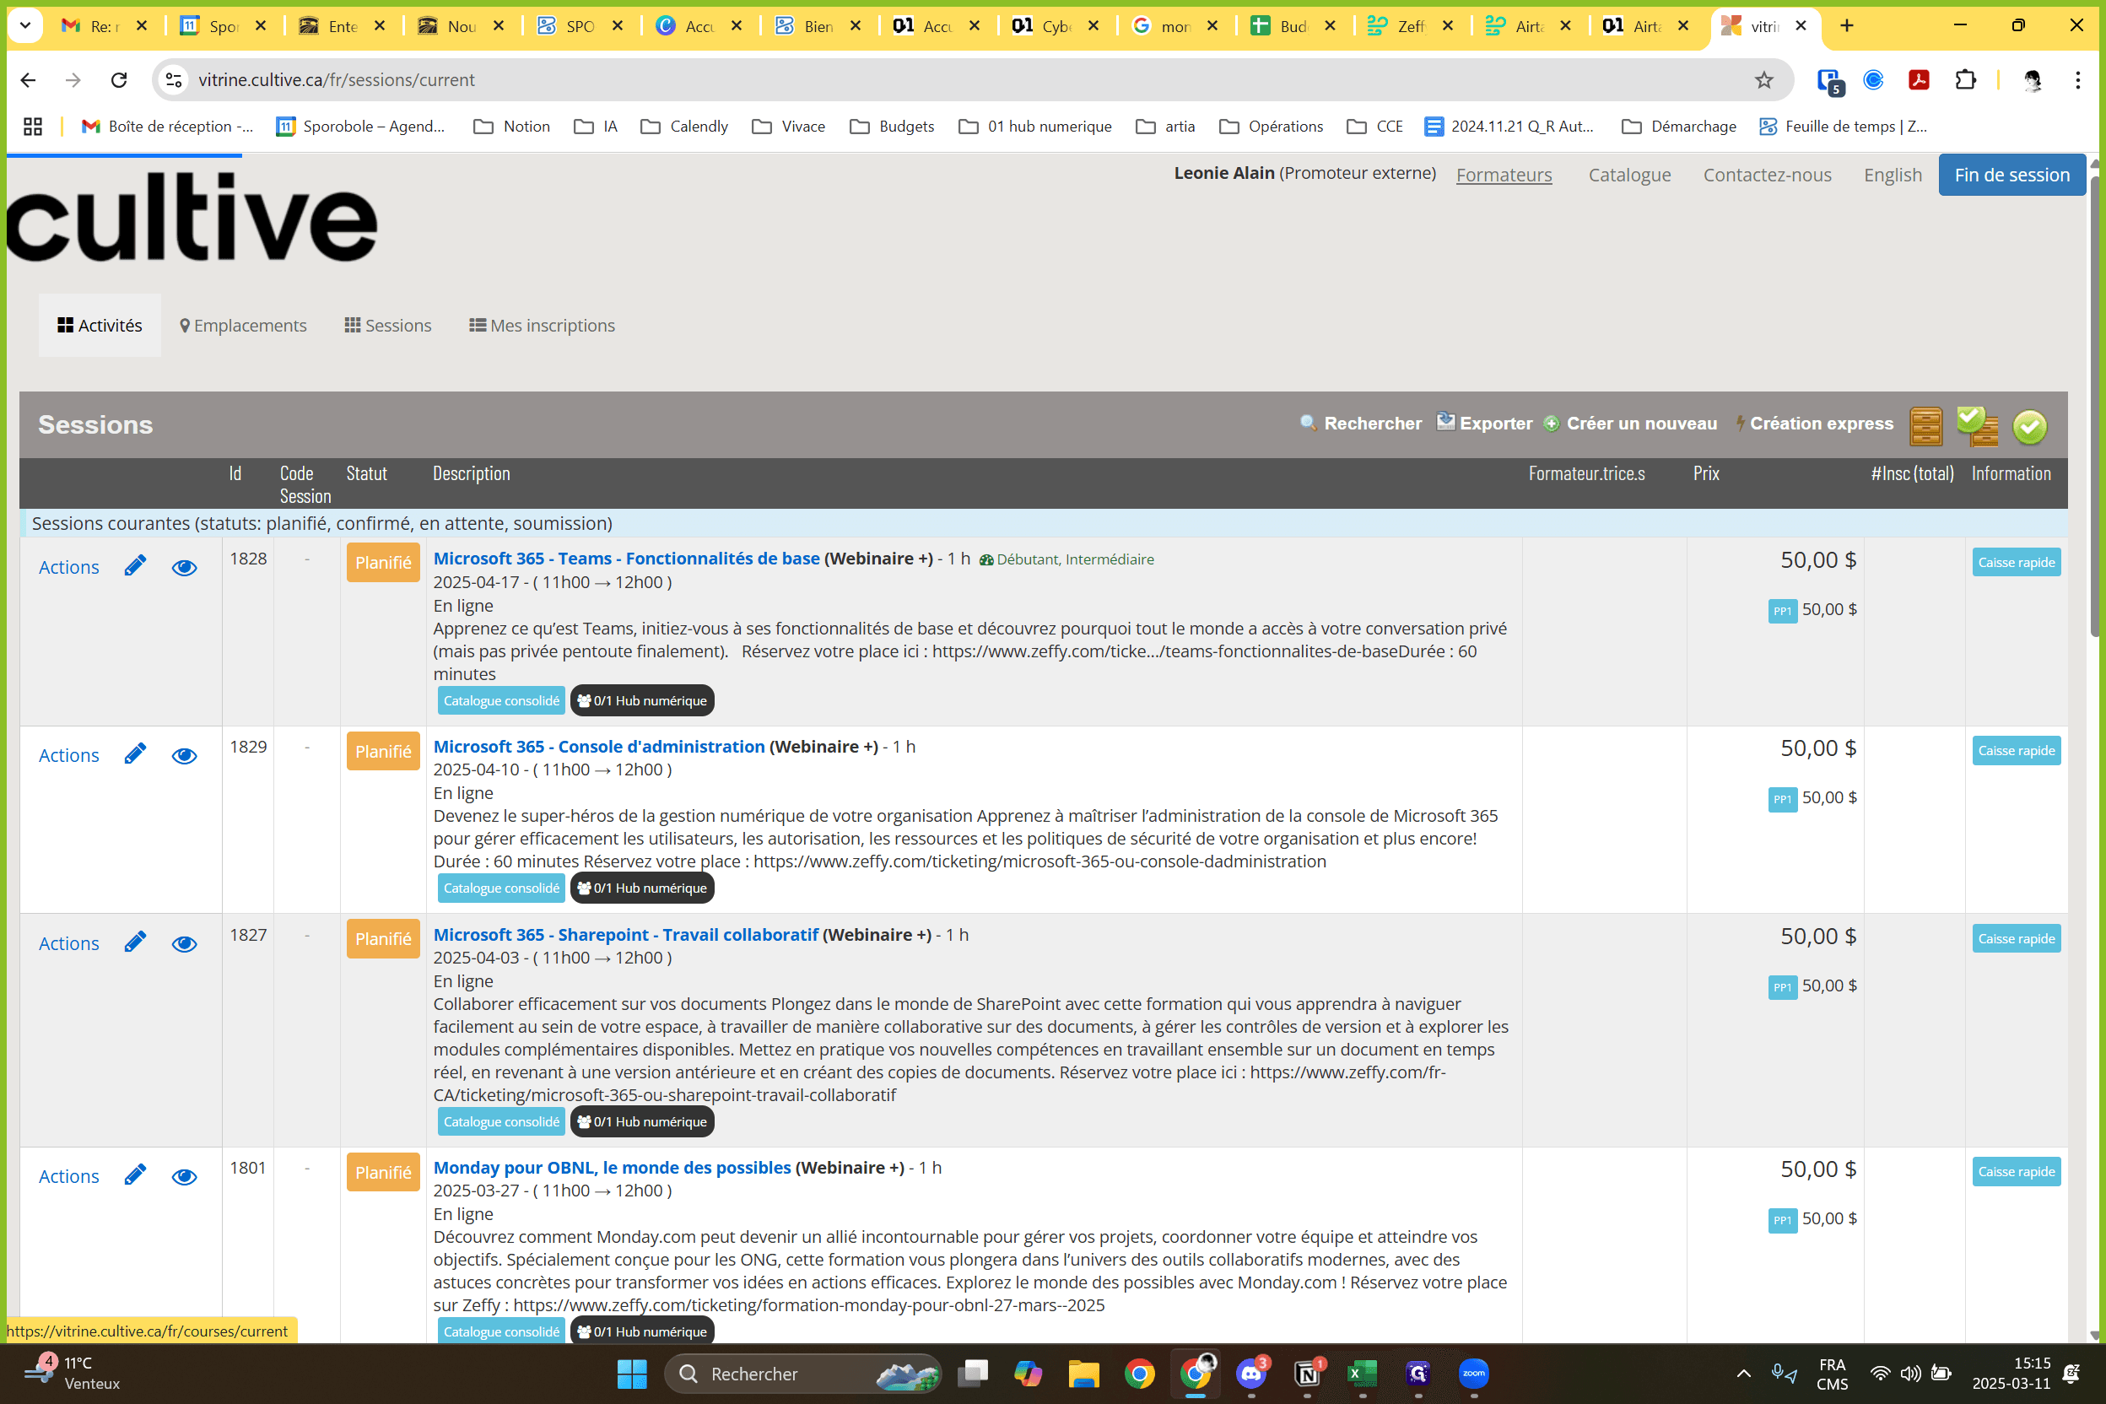Switch to the Sessions tab

388,325
